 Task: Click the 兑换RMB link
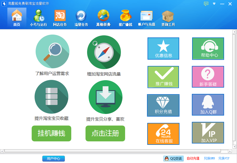point(209,158)
